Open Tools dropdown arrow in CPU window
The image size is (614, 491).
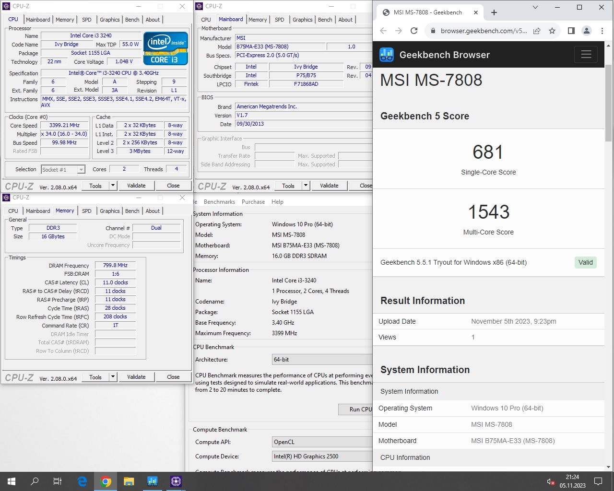point(113,186)
